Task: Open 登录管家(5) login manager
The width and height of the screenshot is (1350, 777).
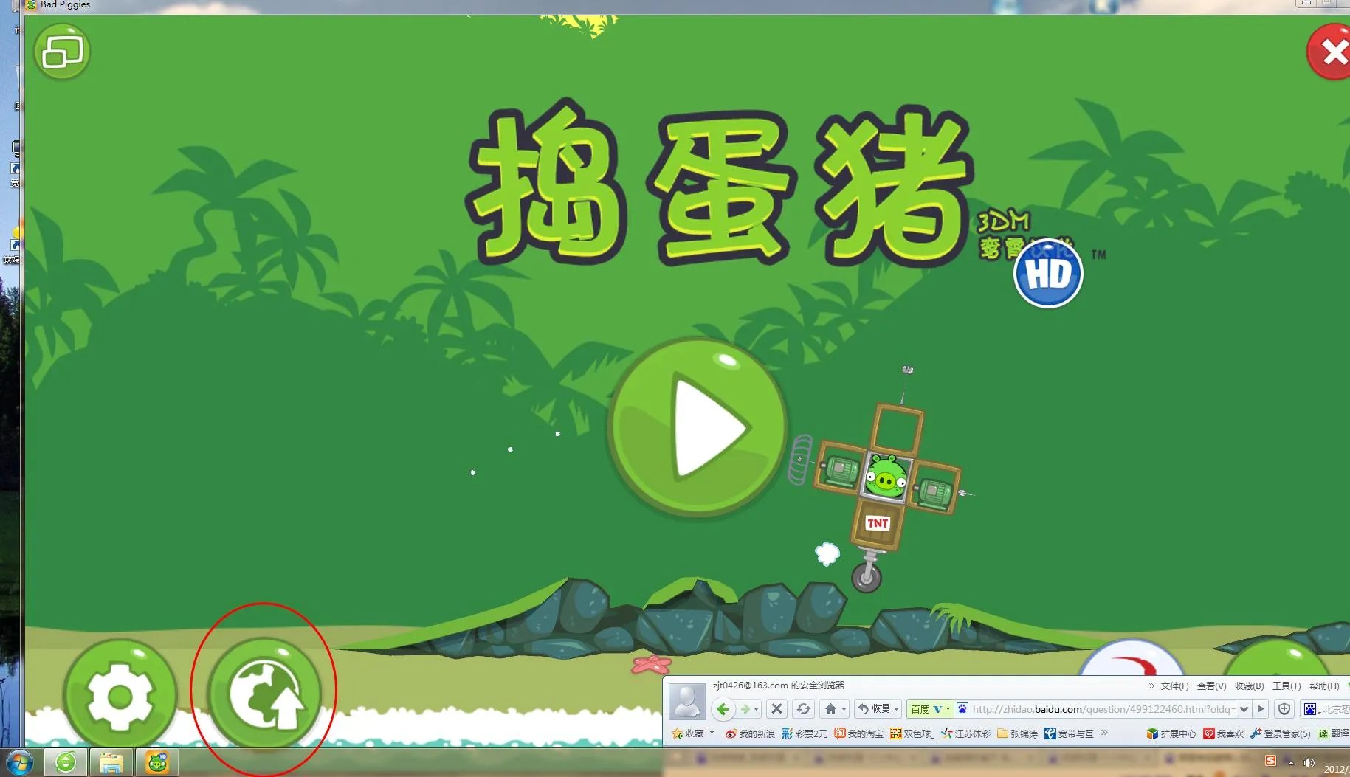Action: click(1281, 733)
